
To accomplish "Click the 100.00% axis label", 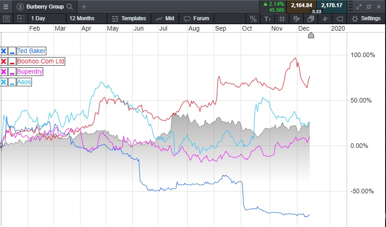I will click(x=363, y=55).
